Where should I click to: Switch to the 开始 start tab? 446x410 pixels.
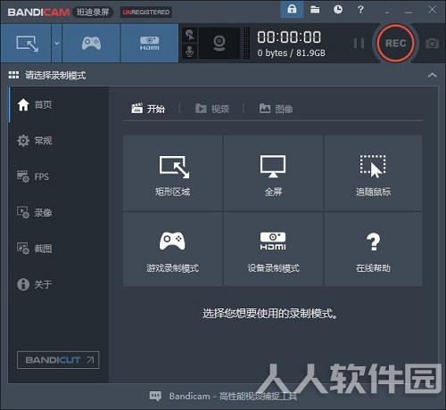point(148,109)
